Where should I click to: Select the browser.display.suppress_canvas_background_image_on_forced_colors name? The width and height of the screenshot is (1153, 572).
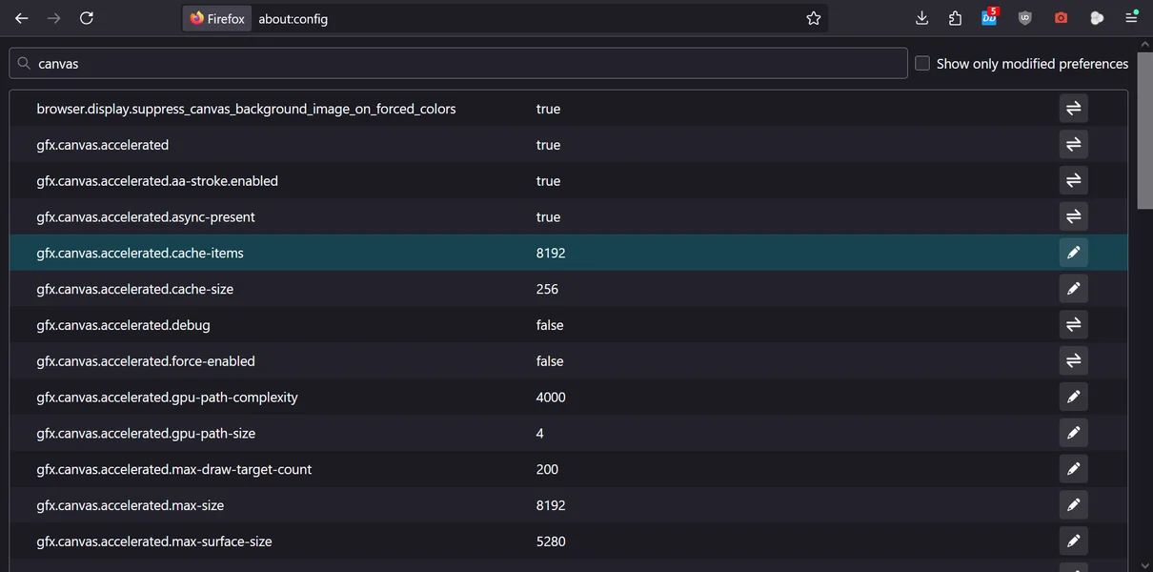click(x=247, y=109)
